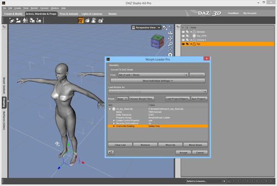This screenshot has width=277, height=186.
Task: Click Choose Morph Files button
Action: [x=142, y=99]
